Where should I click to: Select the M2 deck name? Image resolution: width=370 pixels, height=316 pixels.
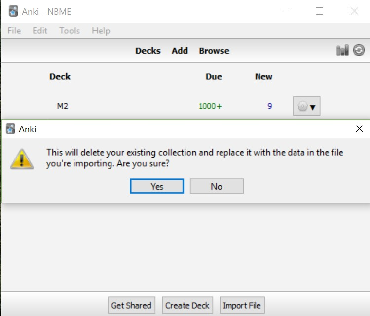[63, 106]
